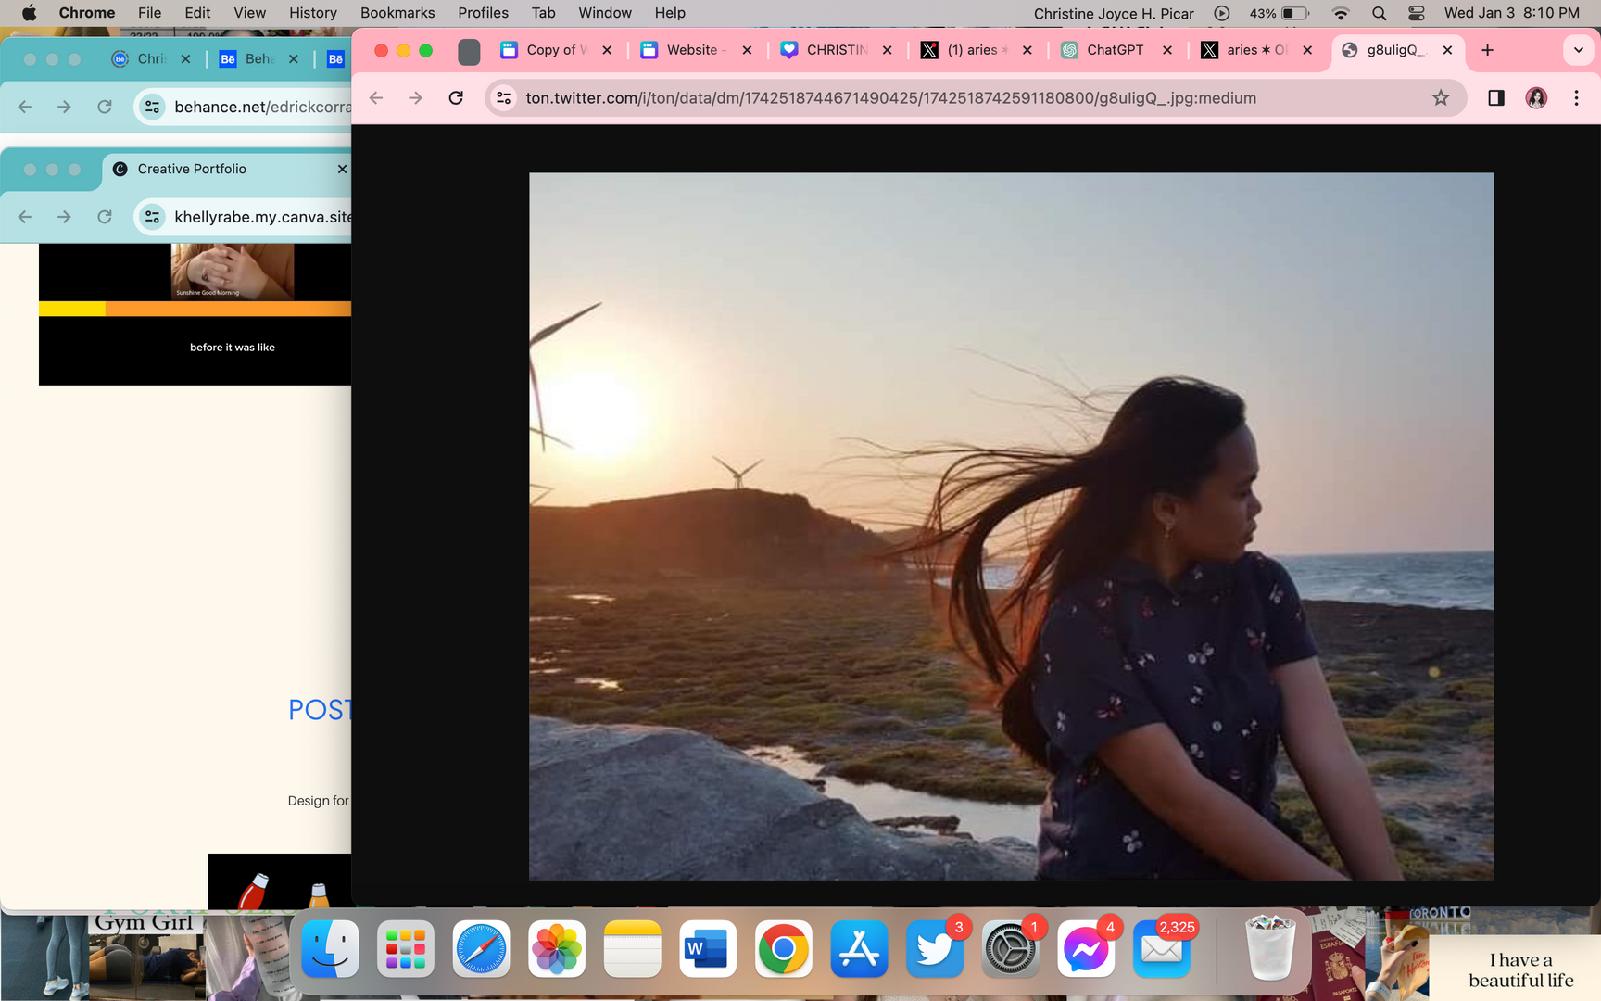The image size is (1601, 1001).
Task: Open the Wi-Fi status menu
Action: [x=1340, y=13]
